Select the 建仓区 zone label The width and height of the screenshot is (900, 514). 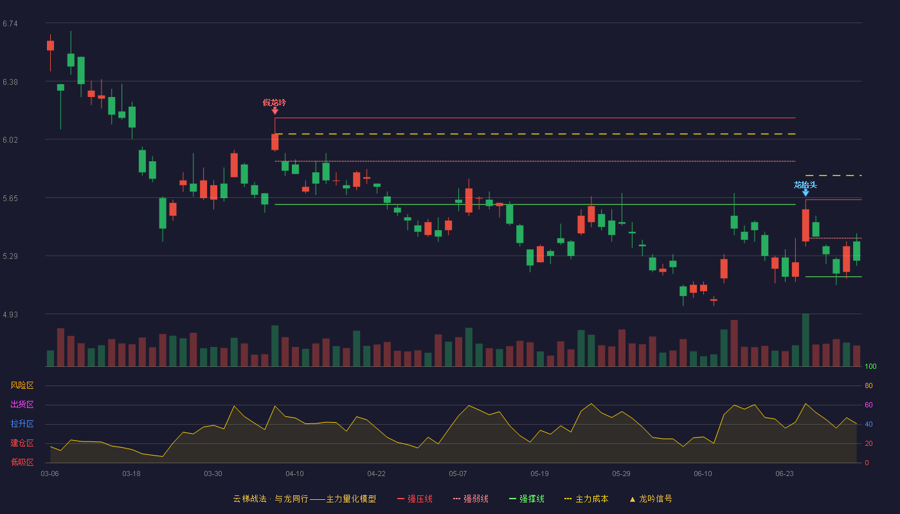(x=22, y=443)
